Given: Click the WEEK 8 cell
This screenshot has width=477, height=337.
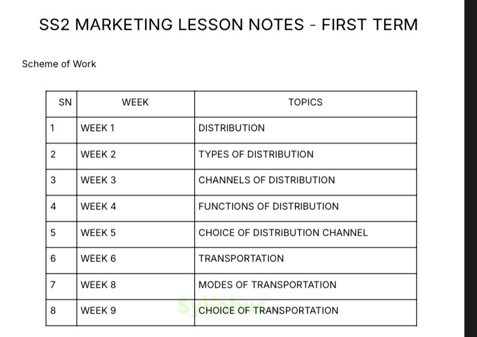Looking at the screenshot, I should [x=98, y=285].
